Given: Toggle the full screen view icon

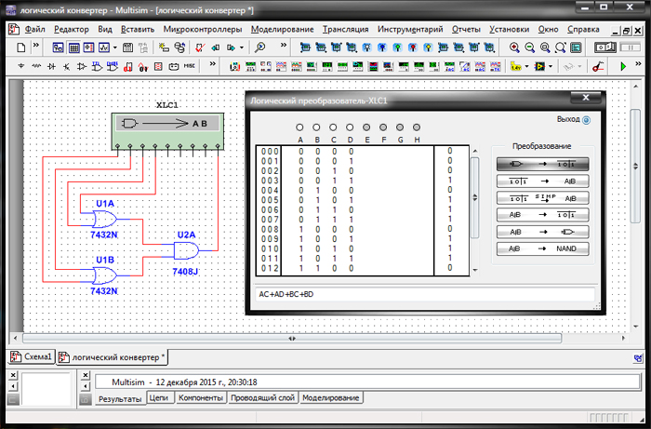Looking at the screenshot, I should click(x=576, y=47).
